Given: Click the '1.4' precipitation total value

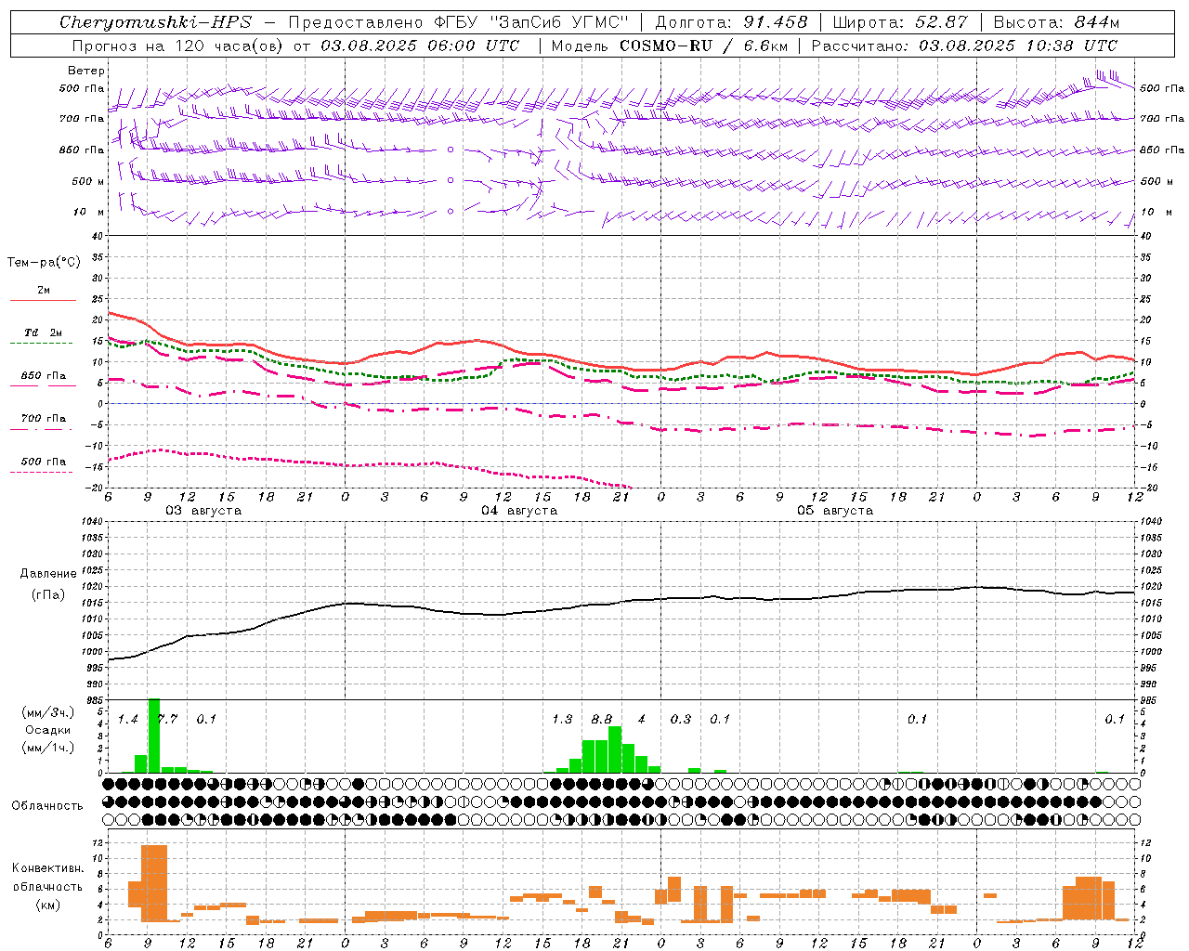Looking at the screenshot, I should [128, 720].
